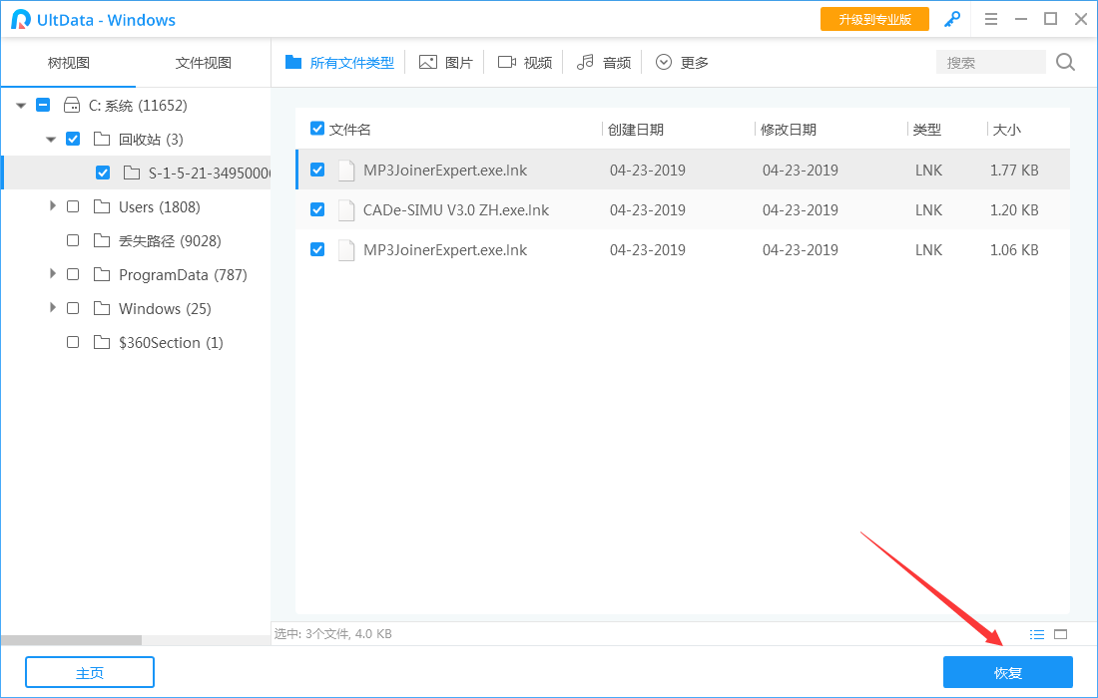Image resolution: width=1098 pixels, height=698 pixels.
Task: Click the ProgramData folder icon
Action: [x=102, y=274]
